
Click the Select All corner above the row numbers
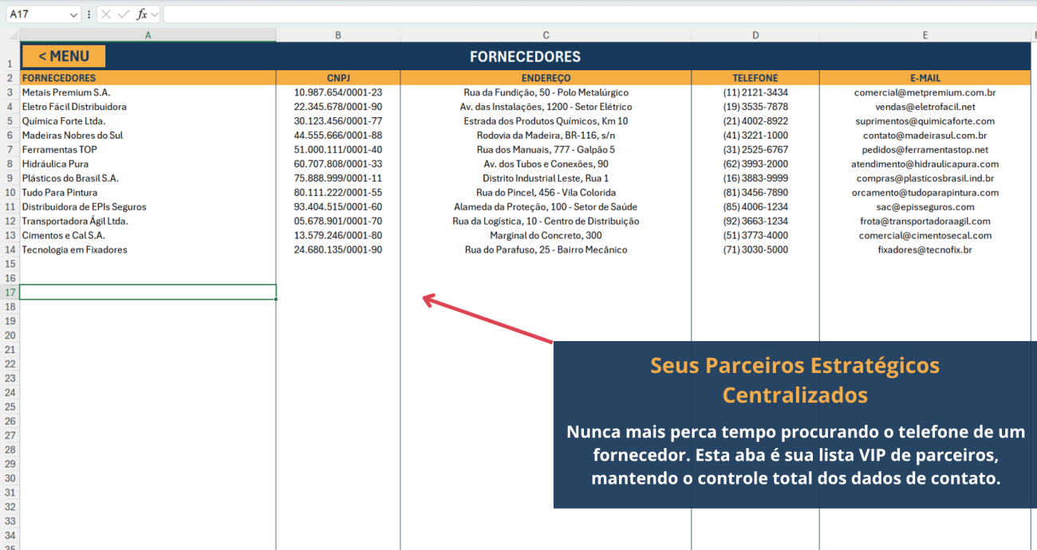tap(11, 34)
